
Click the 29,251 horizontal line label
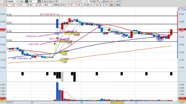(x=9, y=23)
